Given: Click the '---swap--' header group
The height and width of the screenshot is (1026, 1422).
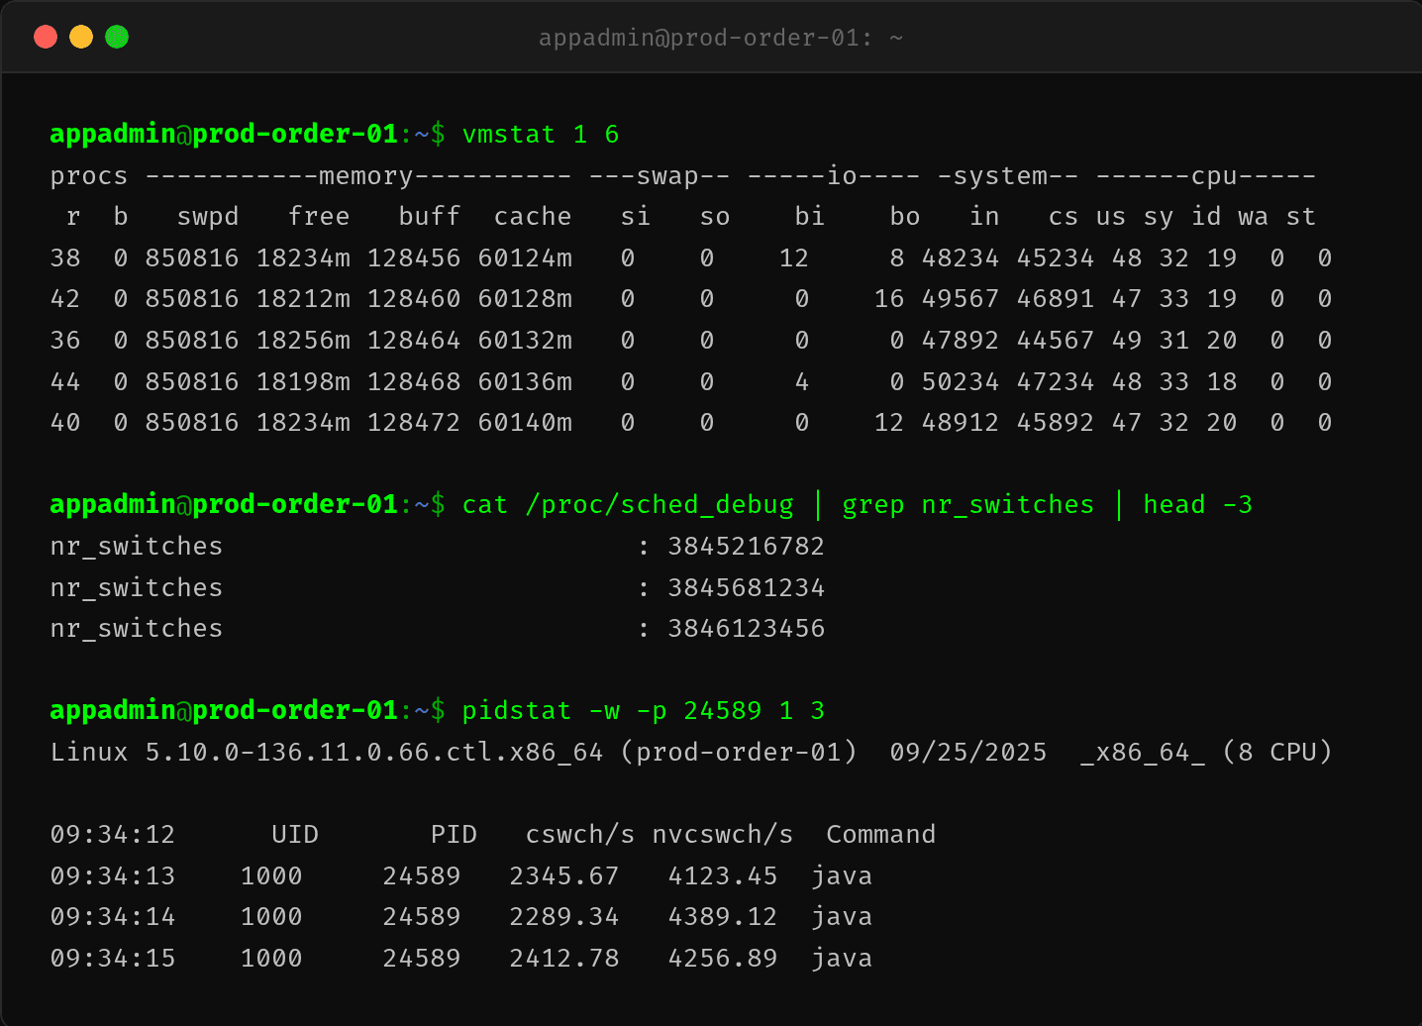Looking at the screenshot, I should (x=660, y=175).
